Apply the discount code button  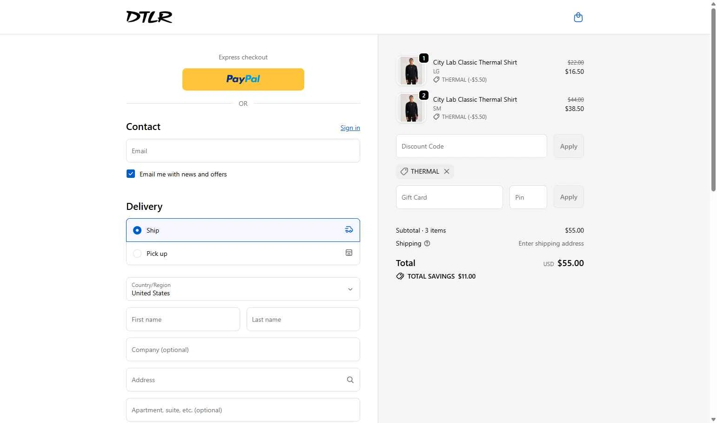pos(569,146)
